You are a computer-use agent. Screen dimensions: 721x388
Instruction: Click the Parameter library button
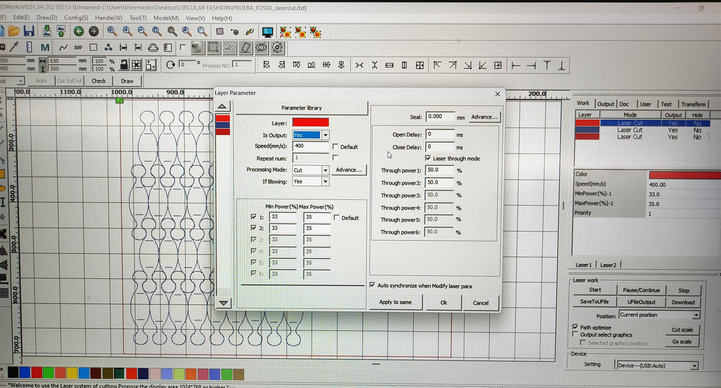tap(301, 108)
